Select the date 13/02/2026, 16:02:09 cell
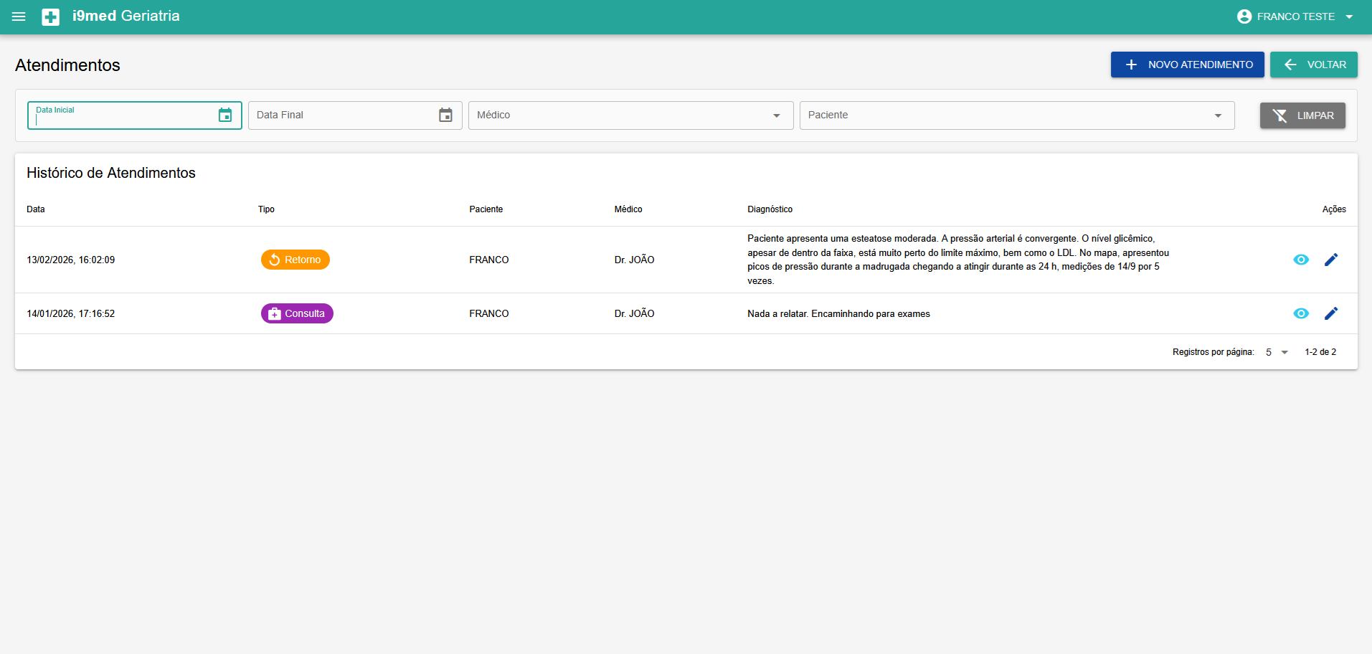 pyautogui.click(x=71, y=260)
